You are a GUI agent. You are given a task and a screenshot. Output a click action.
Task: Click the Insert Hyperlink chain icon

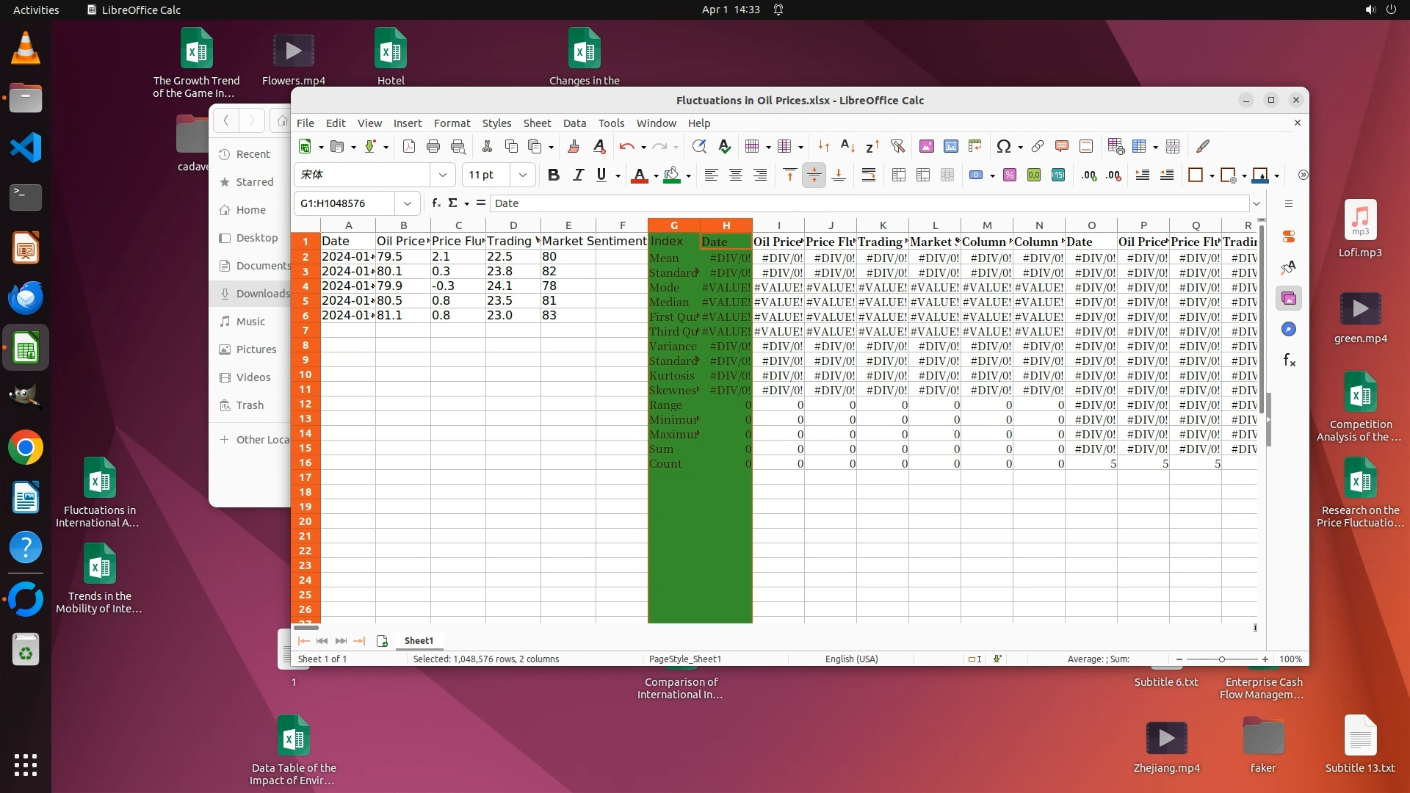pyautogui.click(x=1037, y=147)
